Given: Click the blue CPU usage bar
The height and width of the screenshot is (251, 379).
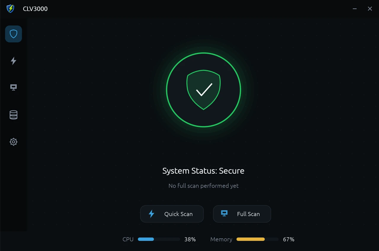Looking at the screenshot, I should point(159,239).
